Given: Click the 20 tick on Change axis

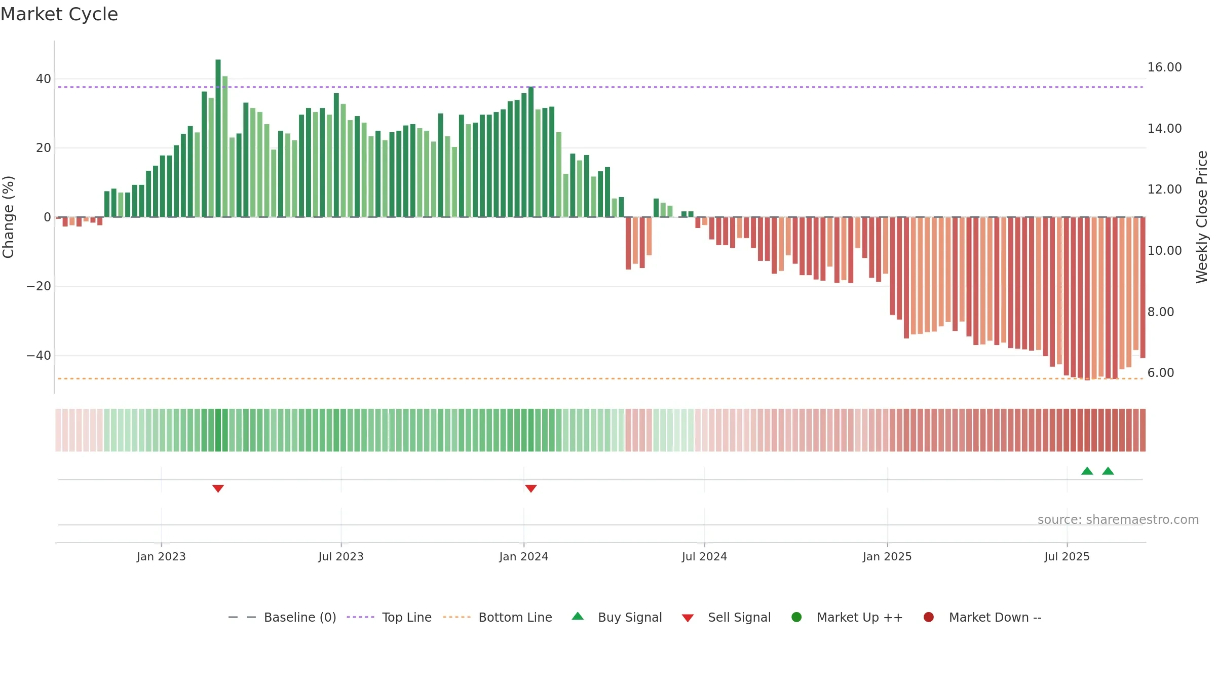Looking at the screenshot, I should (x=44, y=148).
